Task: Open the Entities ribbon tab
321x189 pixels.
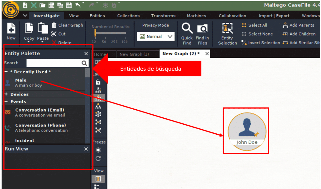Action: 97,16
